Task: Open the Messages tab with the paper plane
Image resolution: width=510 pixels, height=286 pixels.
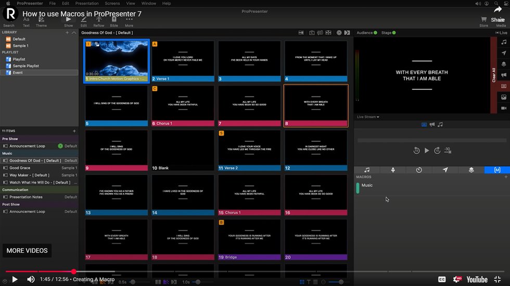Action: point(445,170)
